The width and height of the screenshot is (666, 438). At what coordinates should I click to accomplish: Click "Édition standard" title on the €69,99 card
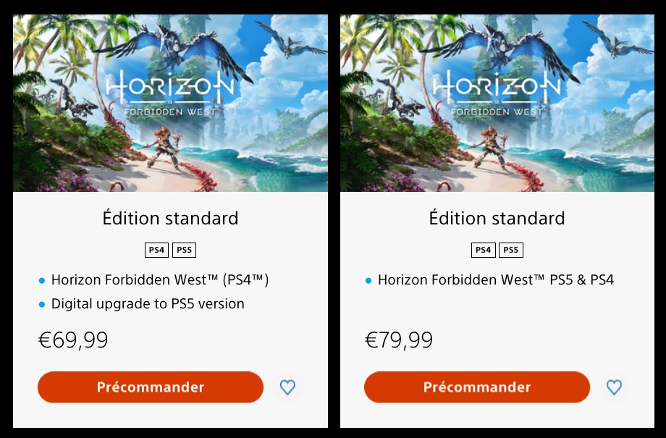pos(170,218)
